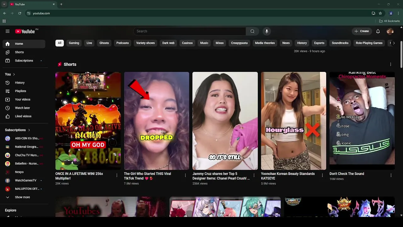Select the Live filter chip
Viewport: 403px width, 227px height.
[x=89, y=43]
